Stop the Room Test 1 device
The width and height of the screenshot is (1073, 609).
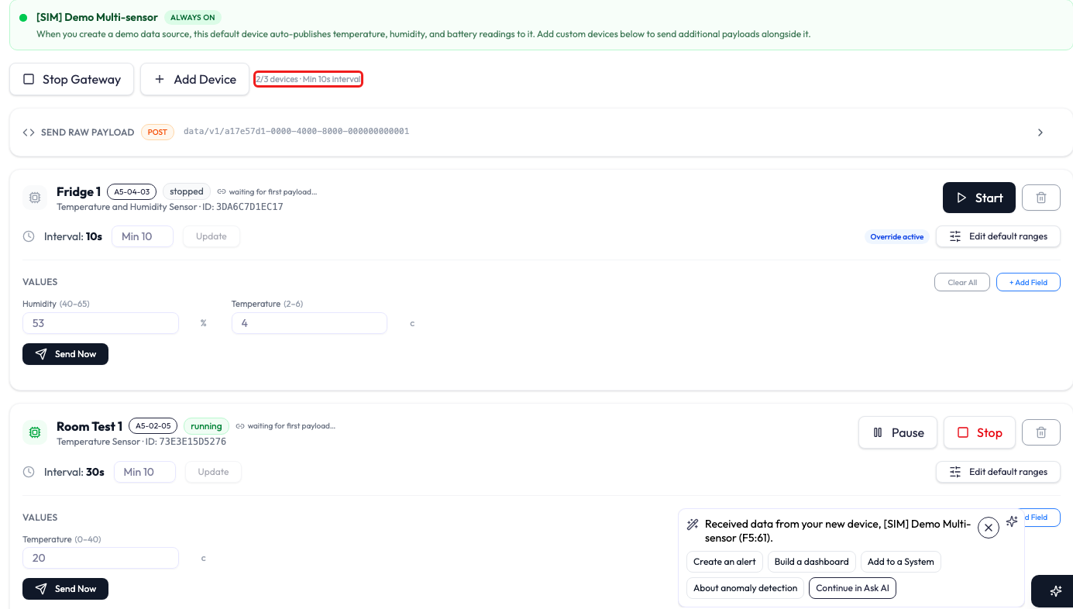click(x=979, y=432)
